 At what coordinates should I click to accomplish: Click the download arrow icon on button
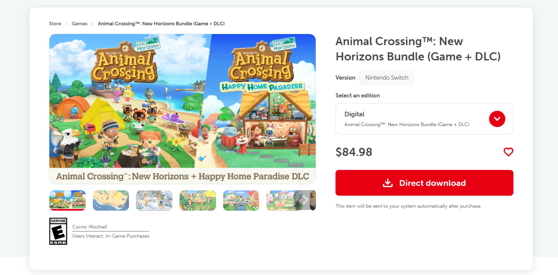[388, 183]
